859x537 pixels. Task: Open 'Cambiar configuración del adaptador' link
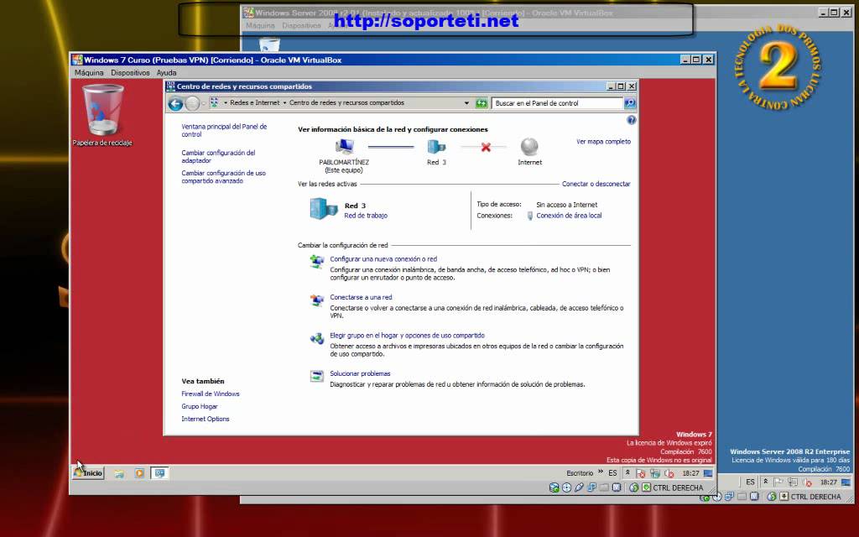(x=218, y=157)
